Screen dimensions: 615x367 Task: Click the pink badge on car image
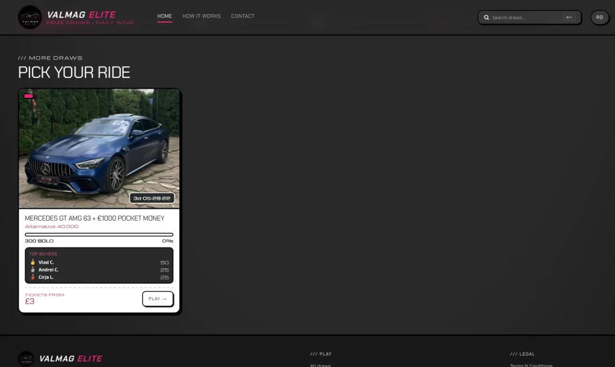pos(29,96)
